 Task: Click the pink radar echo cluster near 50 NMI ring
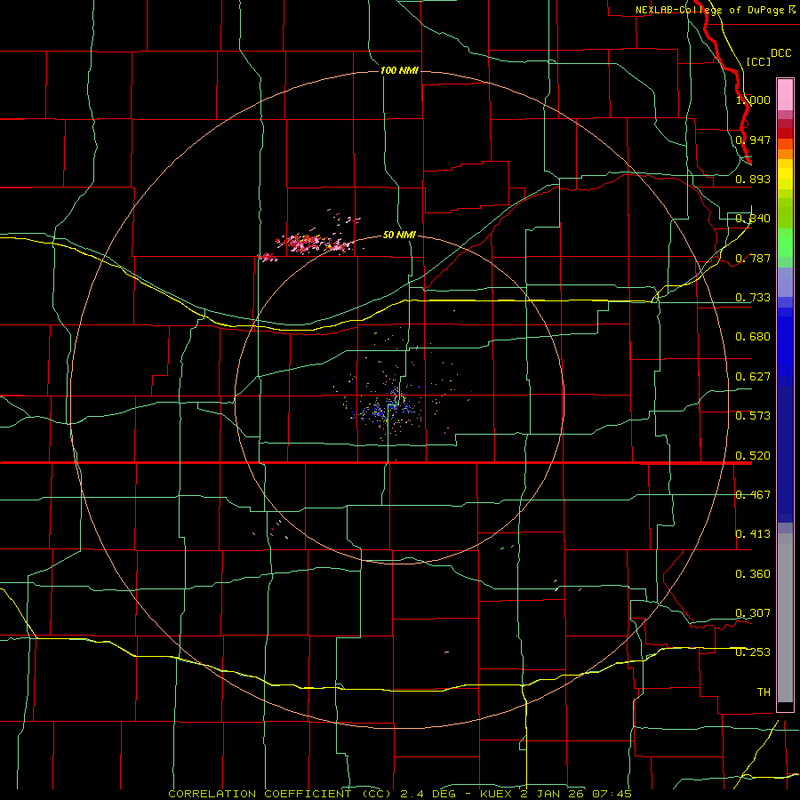point(313,244)
